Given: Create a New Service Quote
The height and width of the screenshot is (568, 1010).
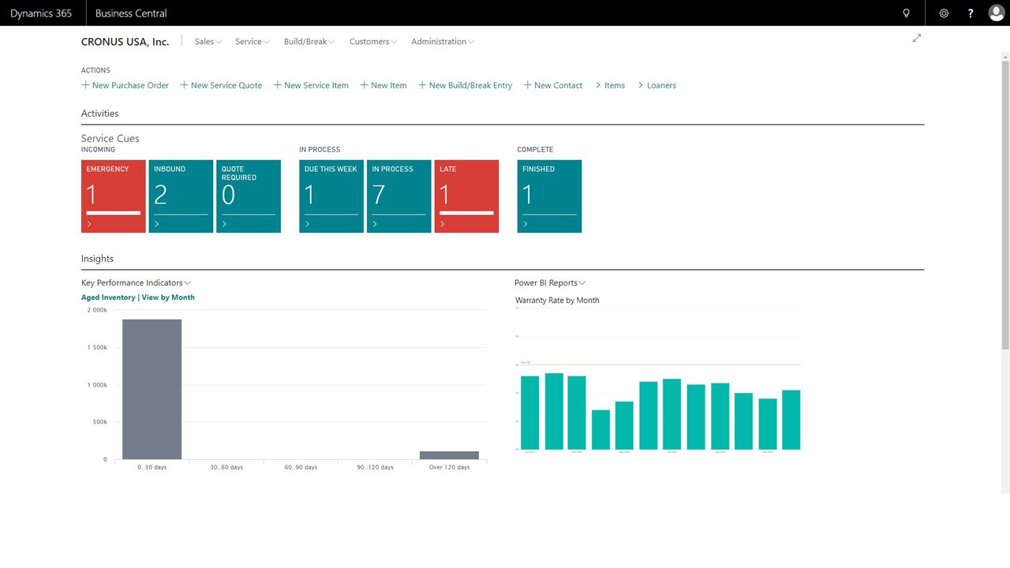Looking at the screenshot, I should (x=221, y=85).
